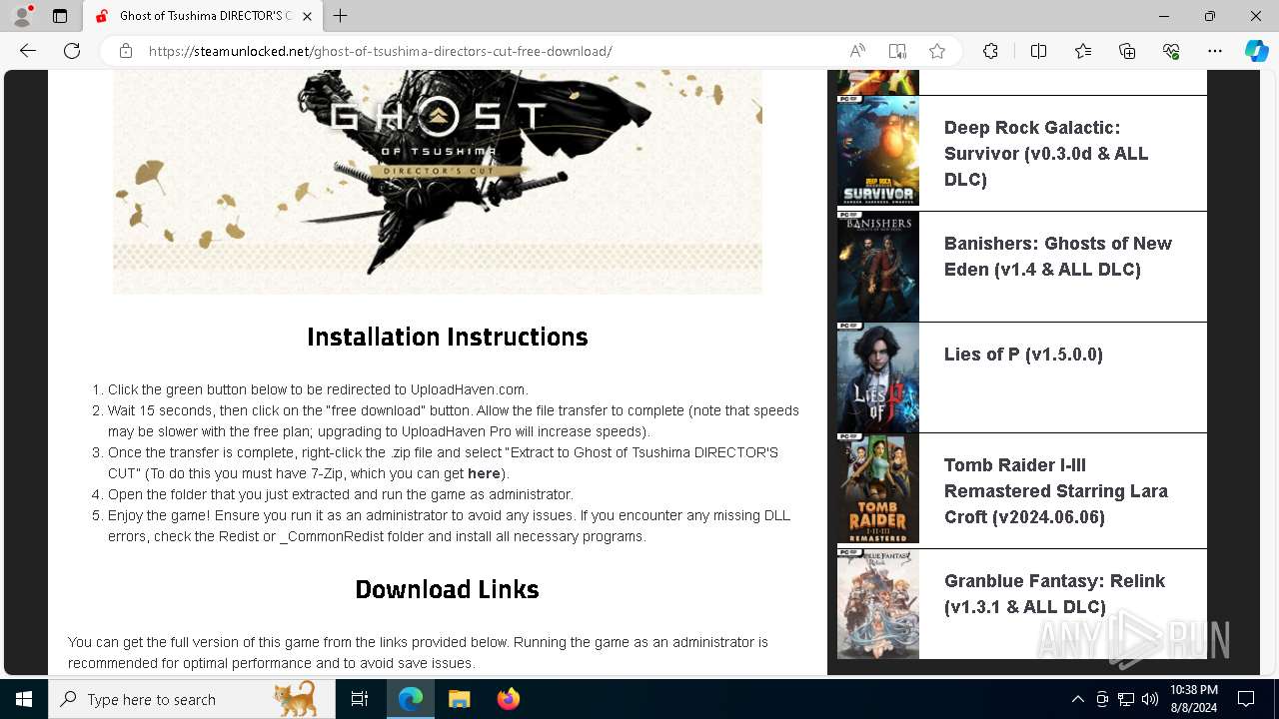Open Tomb Raider I-III Remastered link
This screenshot has height=719, width=1279.
click(1055, 491)
